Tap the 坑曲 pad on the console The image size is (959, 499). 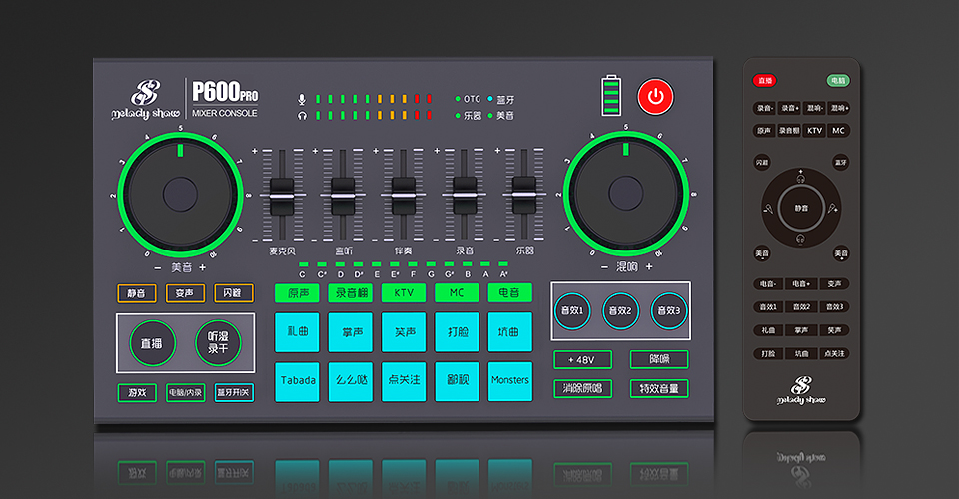(510, 332)
